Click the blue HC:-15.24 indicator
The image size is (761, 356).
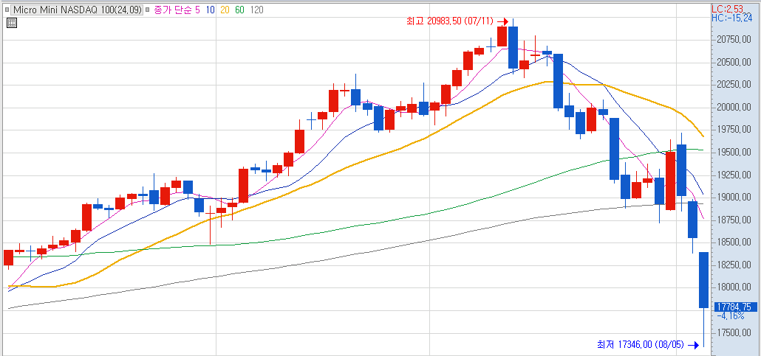731,18
